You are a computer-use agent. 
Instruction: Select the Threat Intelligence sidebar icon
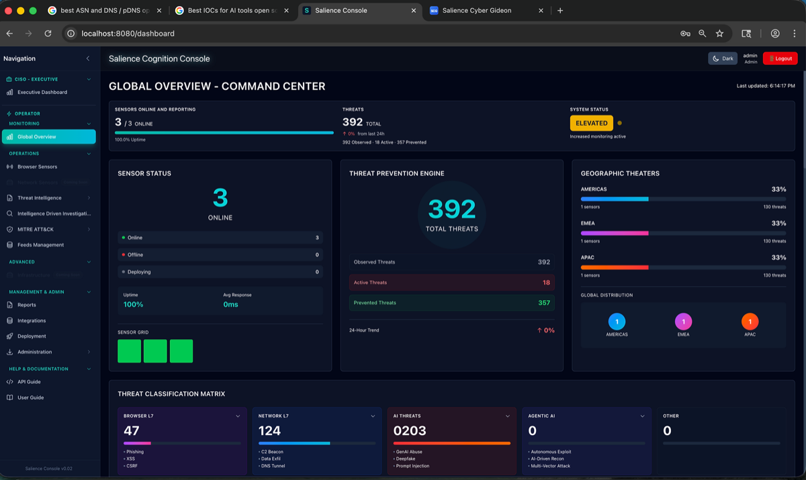9,197
